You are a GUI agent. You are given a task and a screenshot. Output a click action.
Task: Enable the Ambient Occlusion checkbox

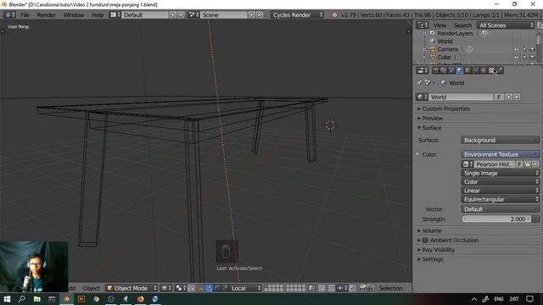[x=426, y=241]
